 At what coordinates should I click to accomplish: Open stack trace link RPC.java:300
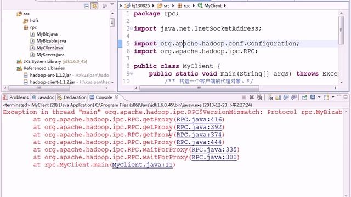click(x=214, y=157)
